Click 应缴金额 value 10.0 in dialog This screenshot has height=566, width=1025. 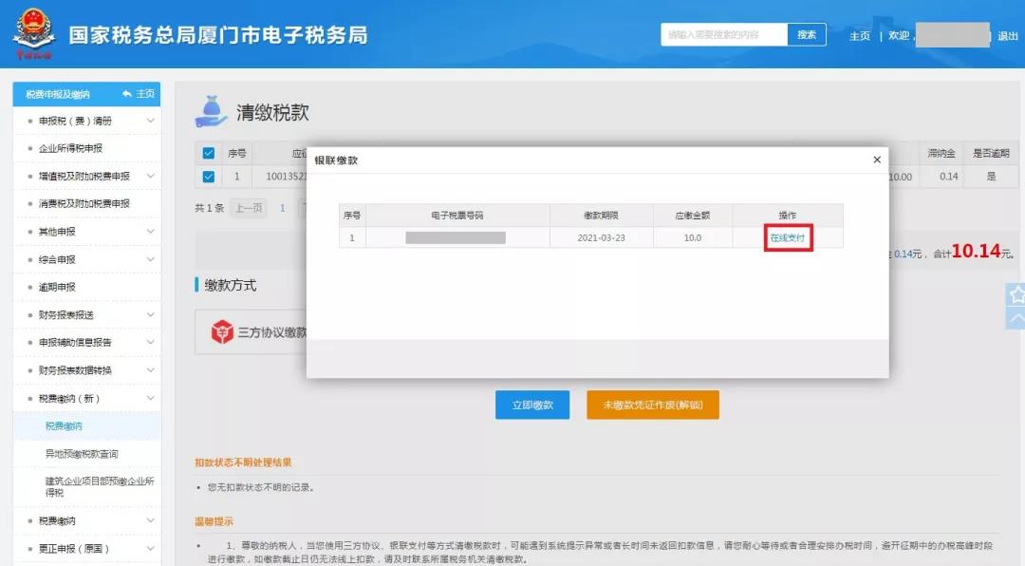click(692, 237)
